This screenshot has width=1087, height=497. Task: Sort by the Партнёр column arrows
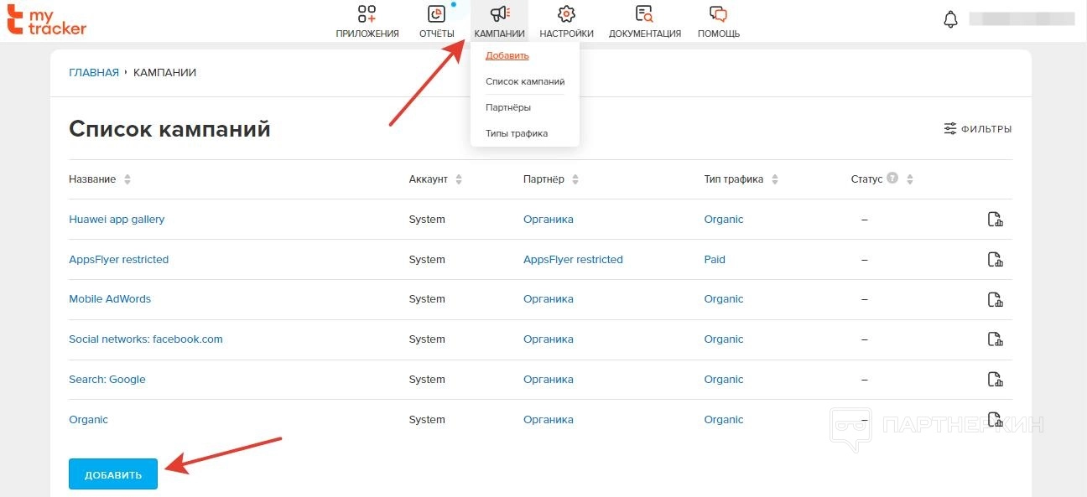click(x=575, y=179)
